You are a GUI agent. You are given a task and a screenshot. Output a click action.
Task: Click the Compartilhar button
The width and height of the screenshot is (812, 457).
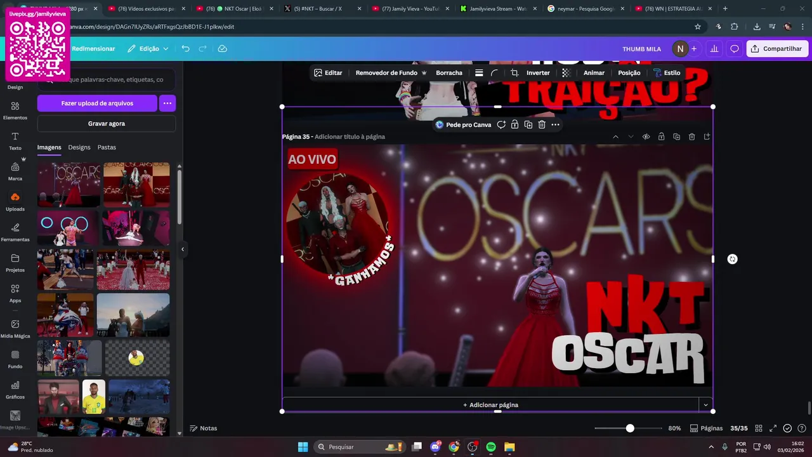click(x=777, y=49)
